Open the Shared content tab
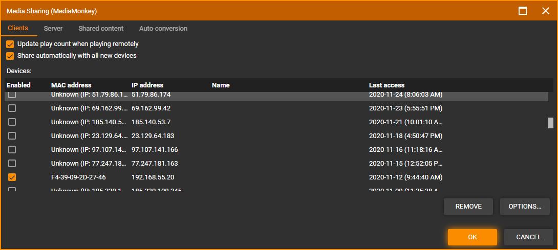The height and width of the screenshot is (250, 558). [x=101, y=29]
